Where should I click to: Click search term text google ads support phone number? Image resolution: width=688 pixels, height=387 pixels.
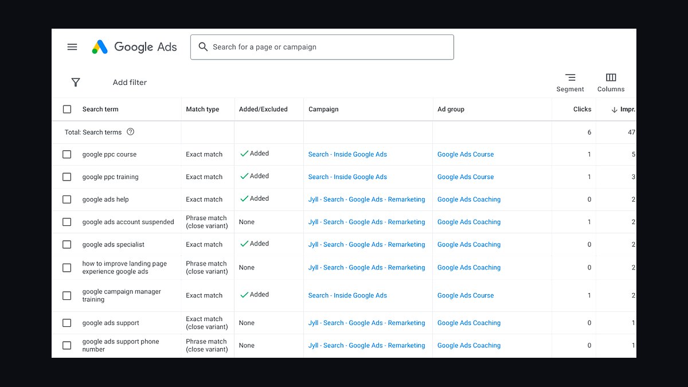(x=120, y=345)
